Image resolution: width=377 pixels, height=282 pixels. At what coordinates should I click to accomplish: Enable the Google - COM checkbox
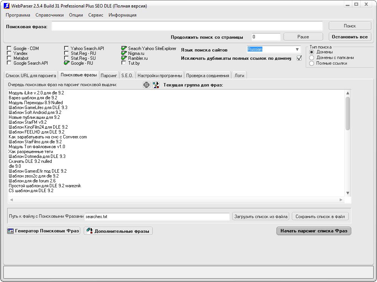pyautogui.click(x=9, y=48)
